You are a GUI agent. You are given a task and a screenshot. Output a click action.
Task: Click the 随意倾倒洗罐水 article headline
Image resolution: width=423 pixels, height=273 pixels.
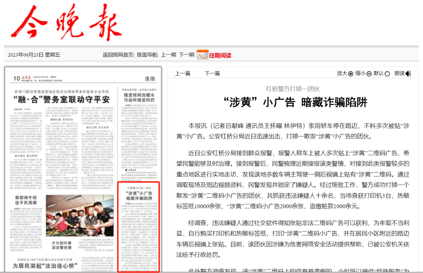(139, 96)
